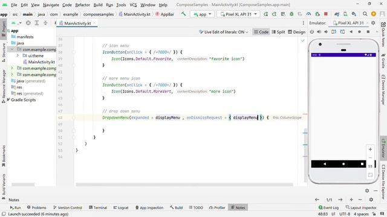Screen dimensions: 387x217
Task: Collapse the com.example.comp package tree node
Action: pos(12,49)
